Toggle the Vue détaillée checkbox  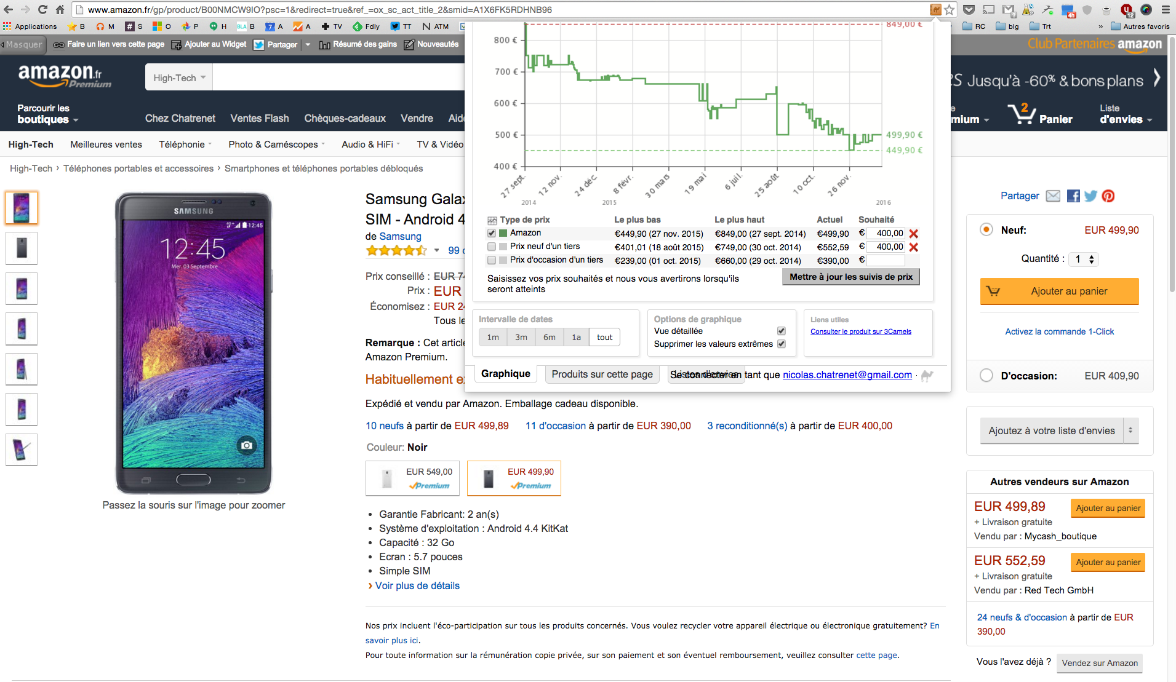[x=782, y=331]
